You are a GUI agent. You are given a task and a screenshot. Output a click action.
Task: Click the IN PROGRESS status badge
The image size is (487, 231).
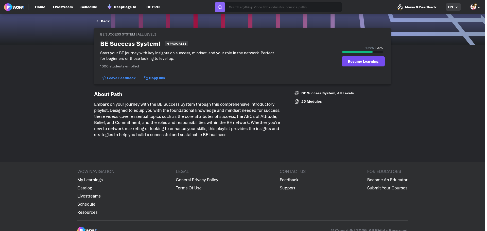[x=176, y=44]
